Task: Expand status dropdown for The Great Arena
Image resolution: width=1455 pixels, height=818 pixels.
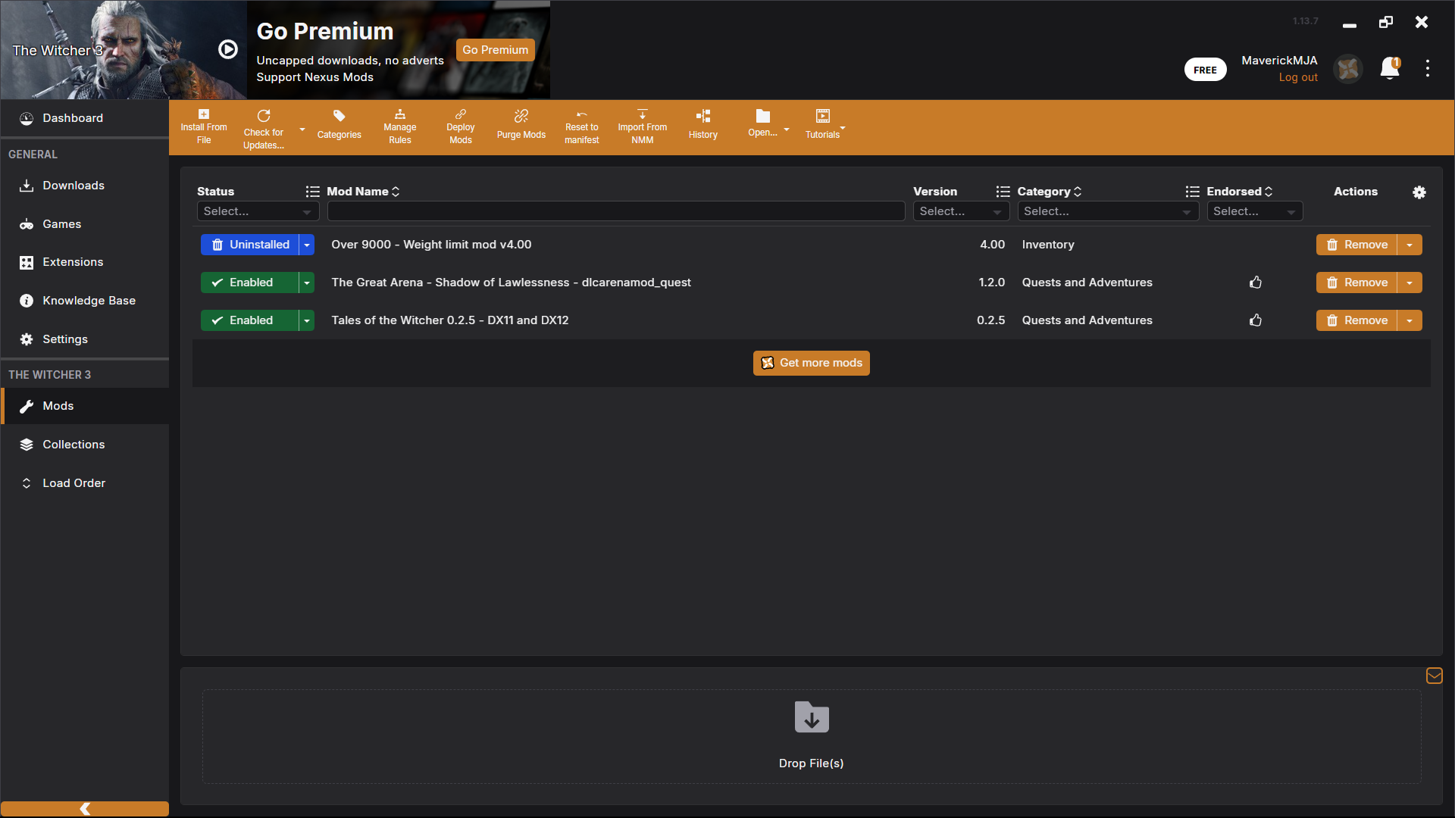Action: [307, 283]
